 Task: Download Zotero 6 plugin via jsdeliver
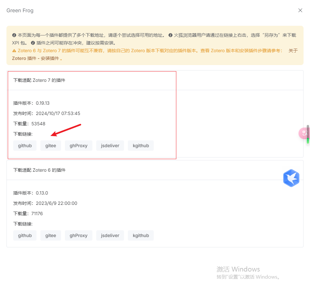110,235
